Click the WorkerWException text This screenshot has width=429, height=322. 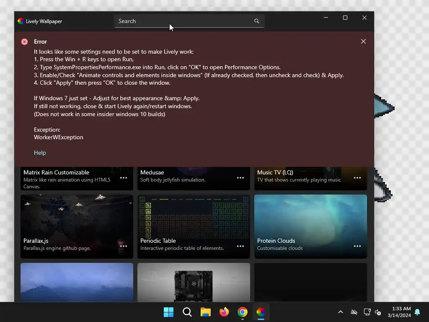(59, 137)
